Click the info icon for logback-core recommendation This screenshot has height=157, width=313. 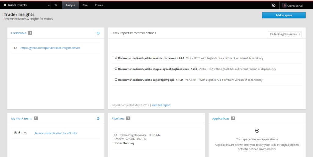point(116,69)
